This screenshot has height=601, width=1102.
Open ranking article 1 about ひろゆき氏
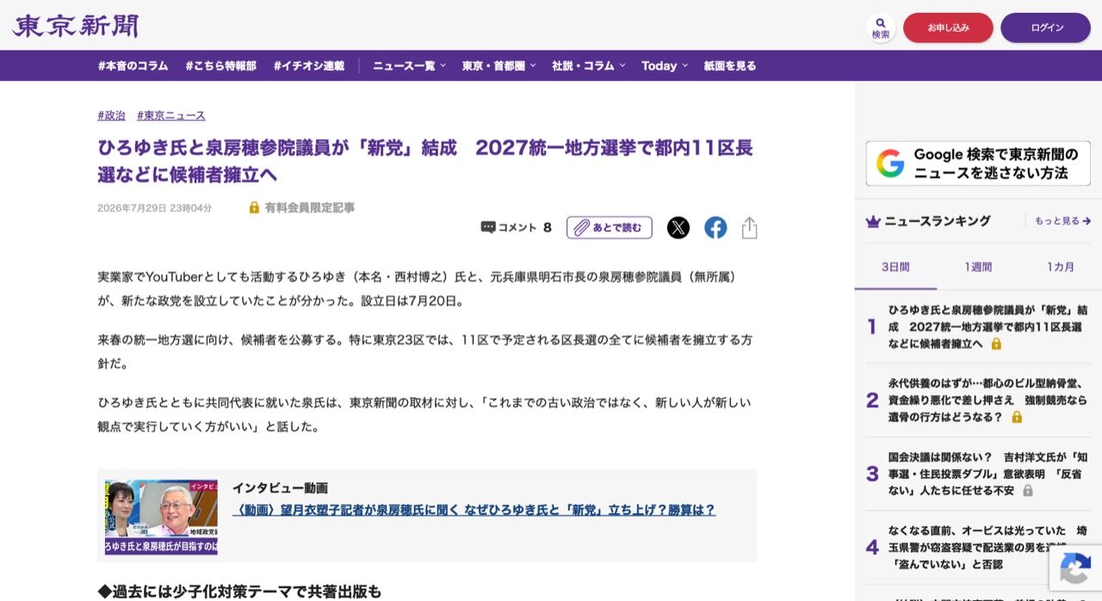point(988,326)
